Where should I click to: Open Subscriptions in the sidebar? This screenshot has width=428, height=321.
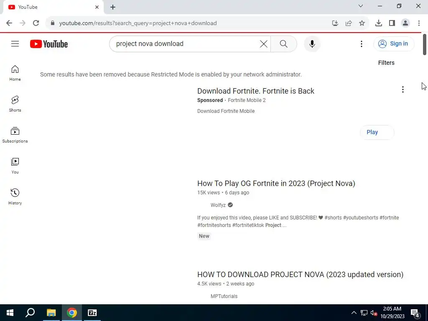(15, 135)
